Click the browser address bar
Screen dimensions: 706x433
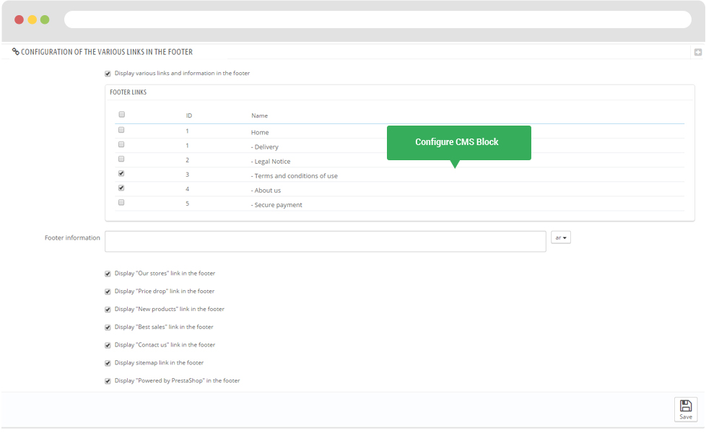point(377,19)
